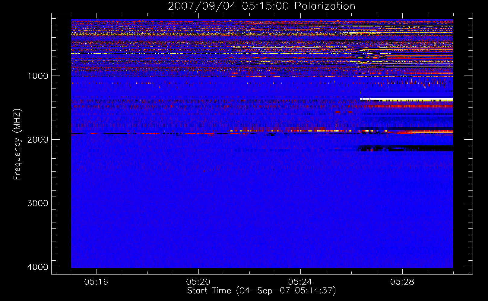Click the black band just above 2200 MHz
The image size is (488, 301).
[x=406, y=148]
